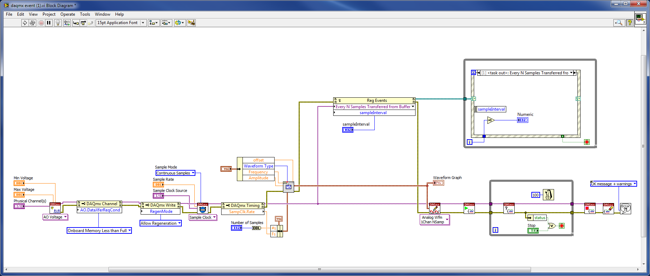Open the 15pt Application Font dropdown
The image size is (650, 276).
click(x=121, y=23)
